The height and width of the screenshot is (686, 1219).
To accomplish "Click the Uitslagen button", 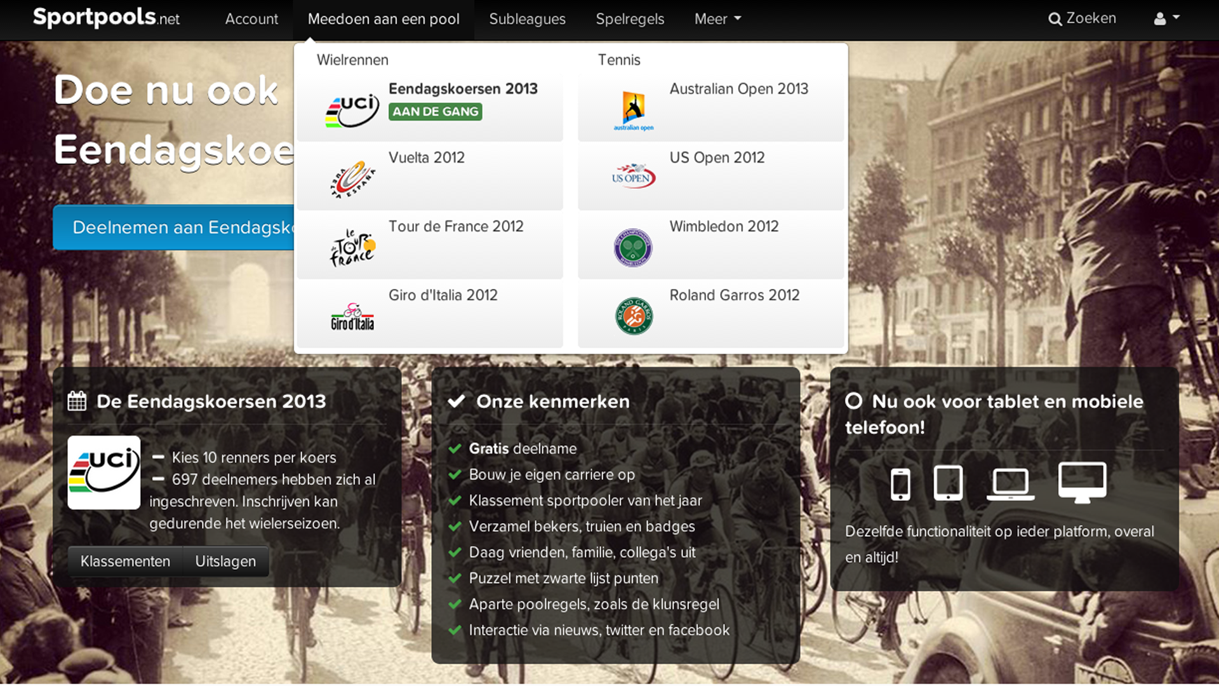I will pyautogui.click(x=225, y=562).
